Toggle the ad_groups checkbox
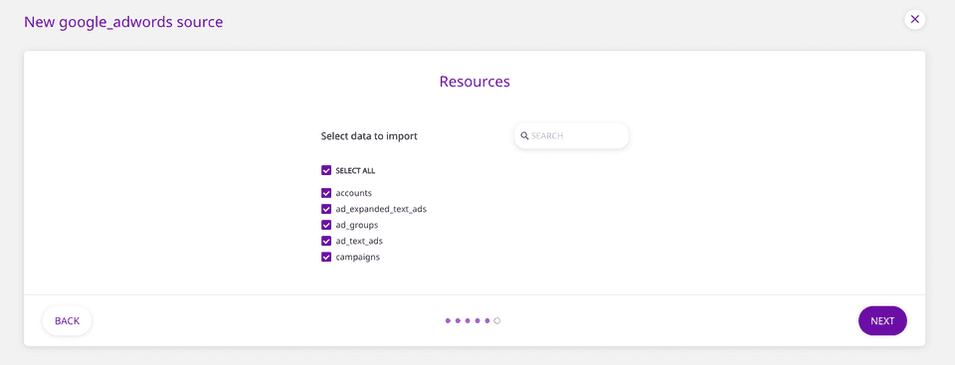955x365 pixels. pyautogui.click(x=326, y=225)
